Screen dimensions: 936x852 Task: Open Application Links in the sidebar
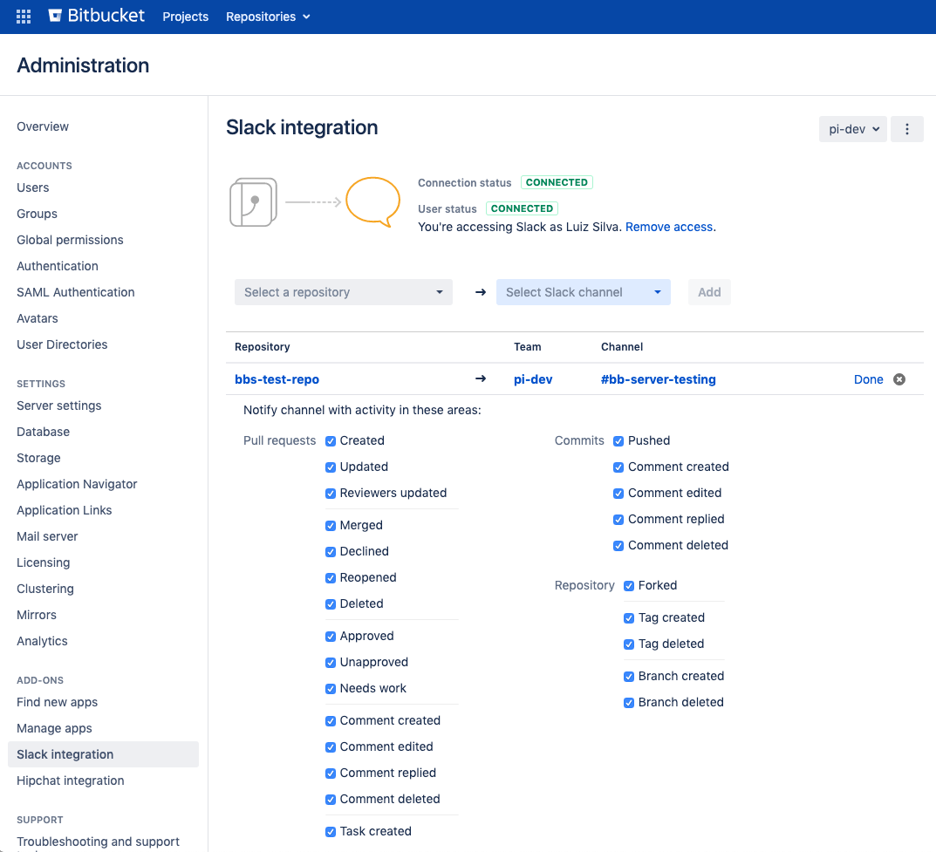[65, 511]
